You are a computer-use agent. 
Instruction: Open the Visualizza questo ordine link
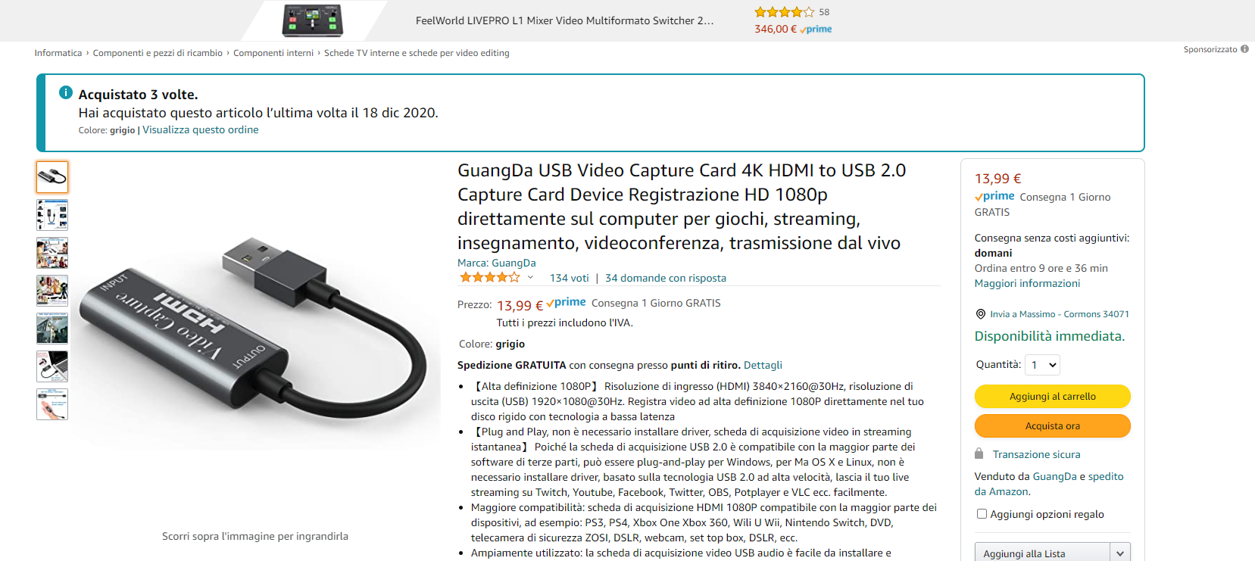[x=201, y=129]
